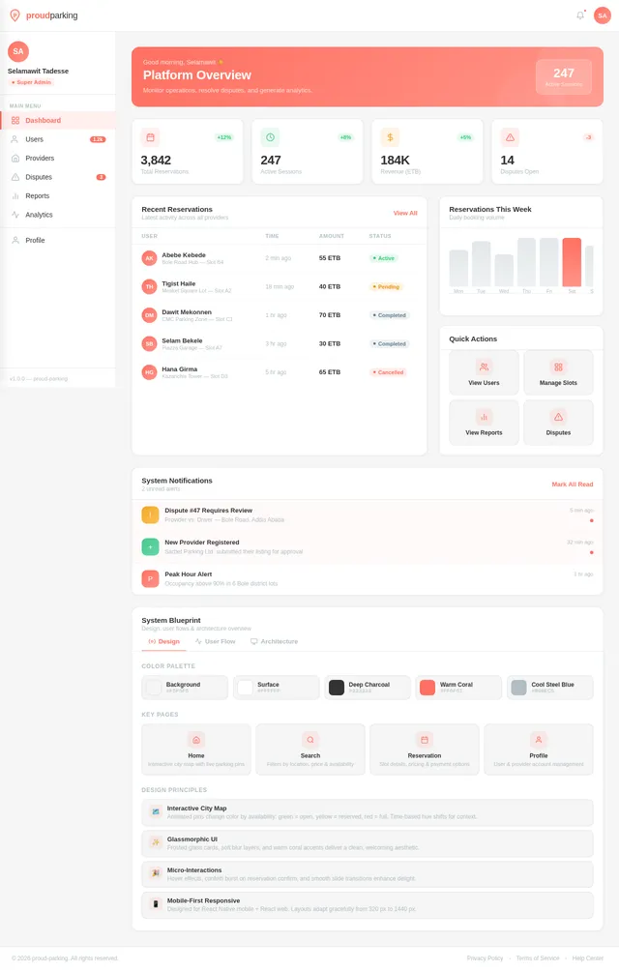Click the Manage Slots quick action

pos(558,372)
